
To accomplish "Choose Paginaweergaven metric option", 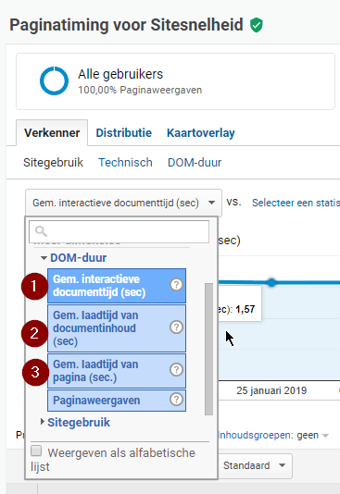I will (117, 401).
